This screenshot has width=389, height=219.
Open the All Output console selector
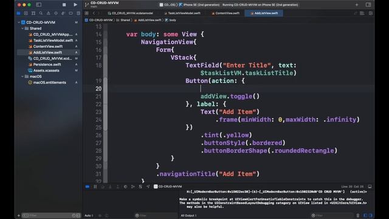tap(188, 215)
